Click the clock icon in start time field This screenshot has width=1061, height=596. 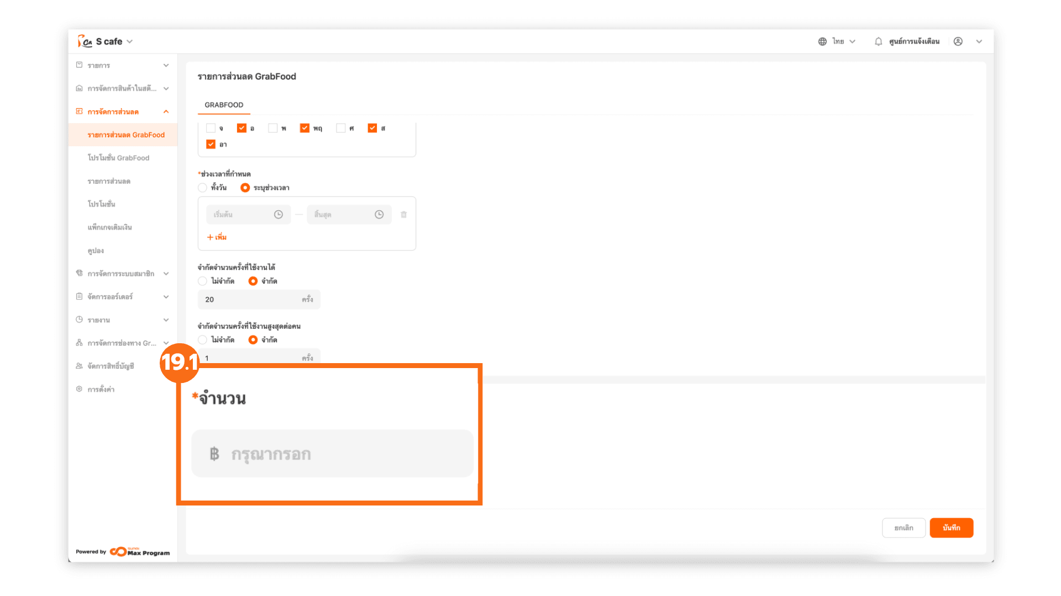coord(279,215)
